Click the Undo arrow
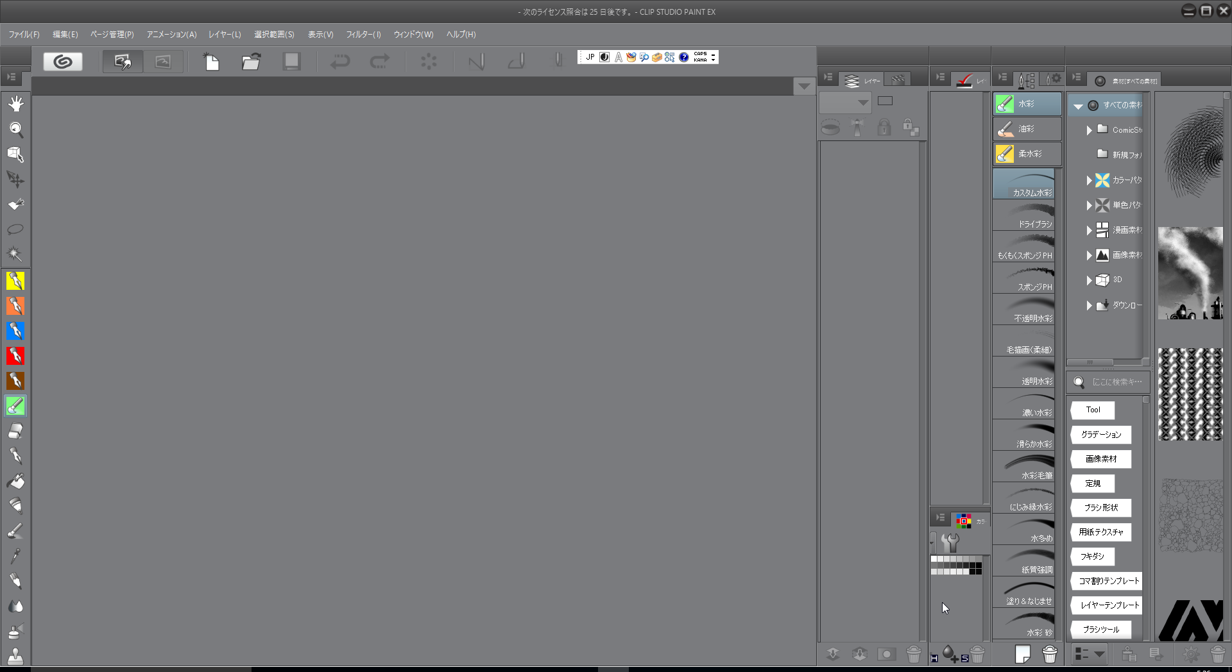The height and width of the screenshot is (672, 1232). [x=340, y=62]
